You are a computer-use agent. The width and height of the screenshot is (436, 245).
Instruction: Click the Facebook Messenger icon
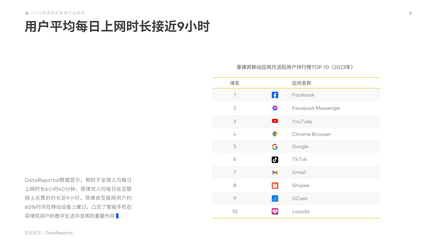[x=275, y=108]
